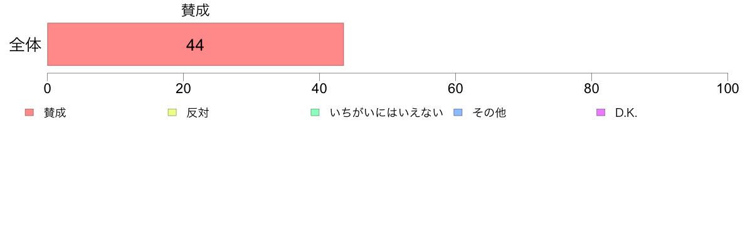The image size is (745, 230).
Task: Click the その他 legend label text
Action: point(489,113)
